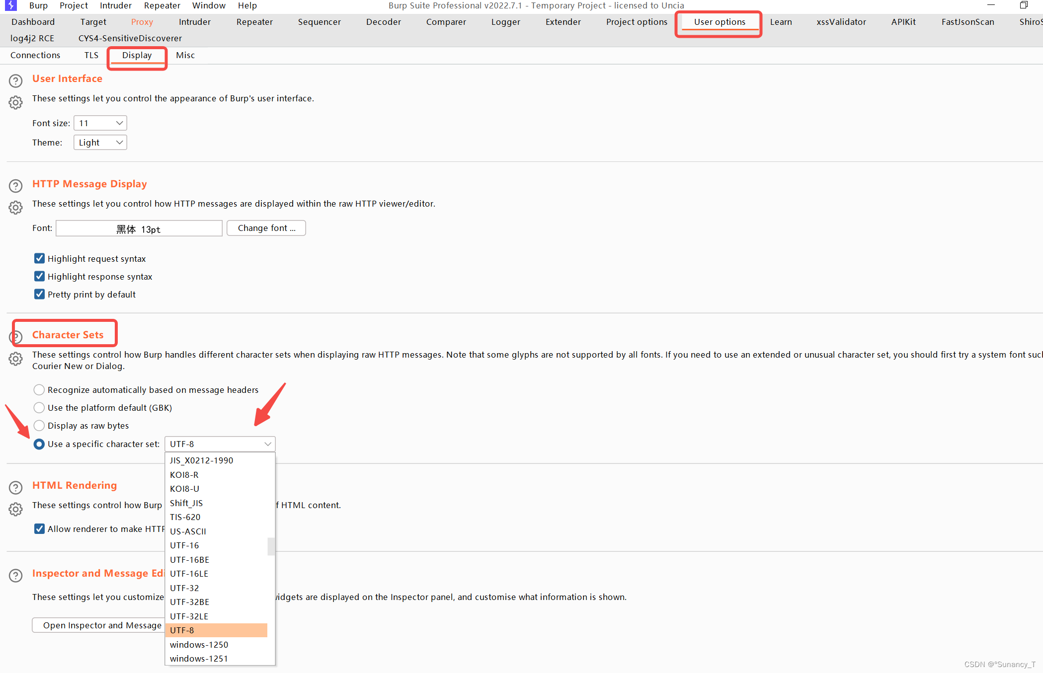Toggle Allow renderer to make HTTP requests

39,528
